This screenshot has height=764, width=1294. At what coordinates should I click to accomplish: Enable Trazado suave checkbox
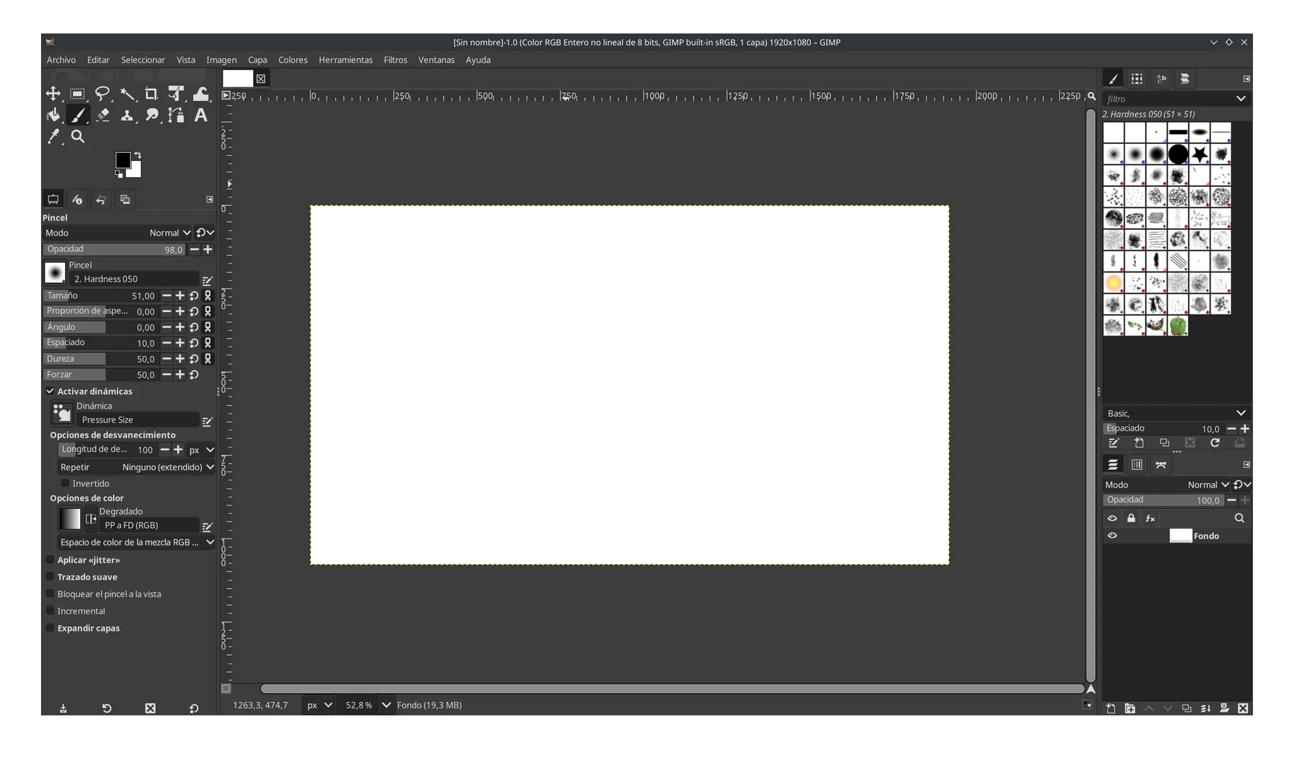tap(50, 577)
